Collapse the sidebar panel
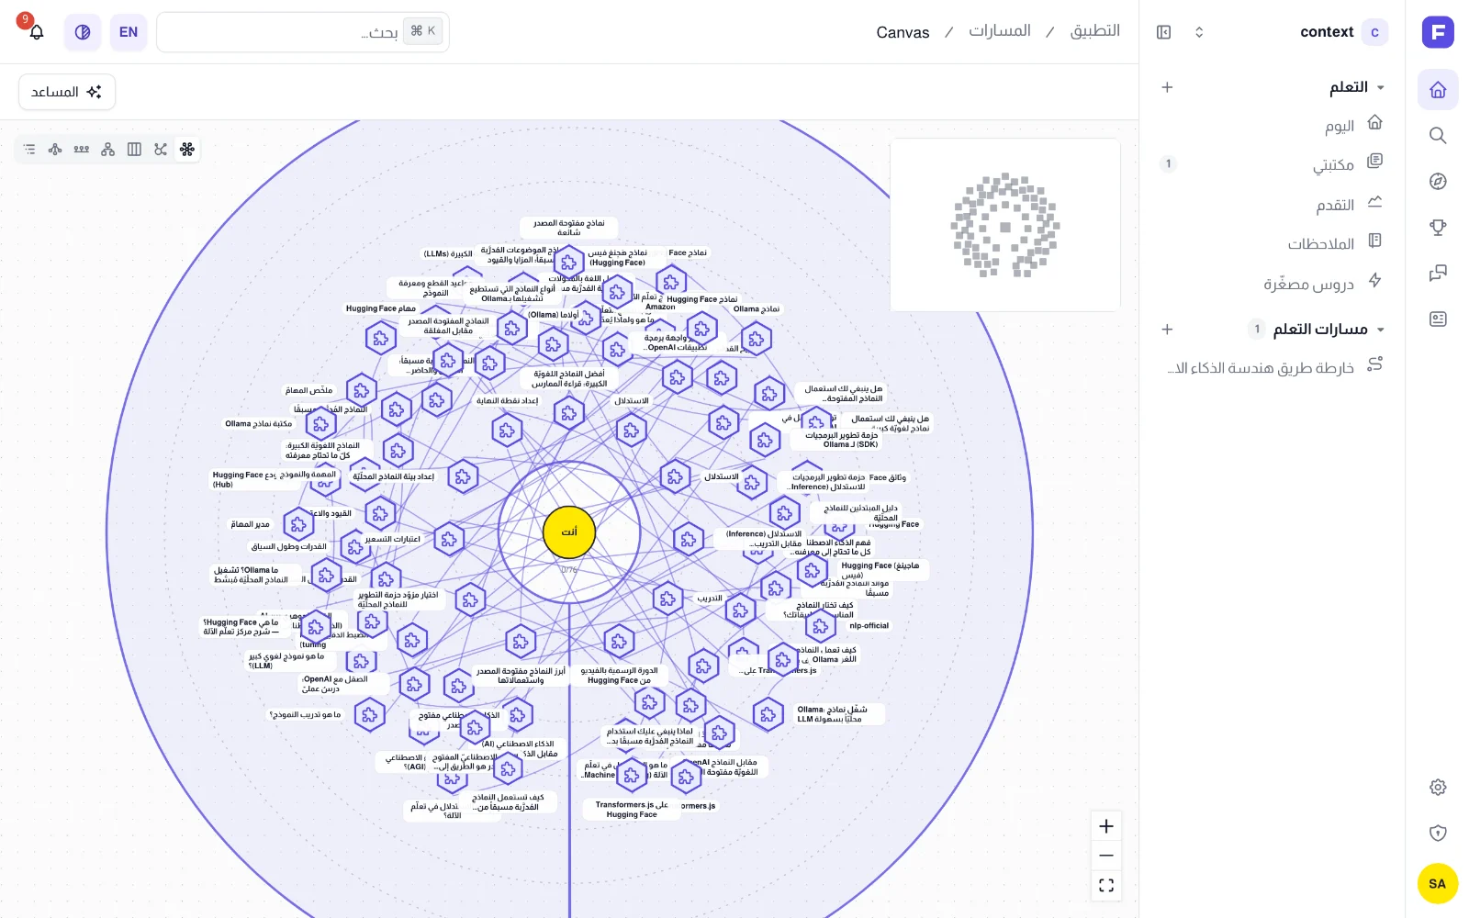 (x=1164, y=32)
